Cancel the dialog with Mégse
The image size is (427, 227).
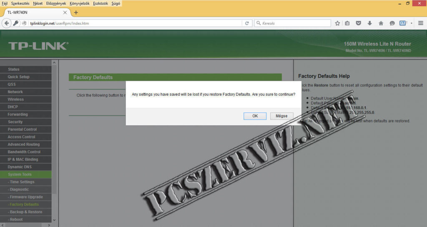[x=281, y=116]
